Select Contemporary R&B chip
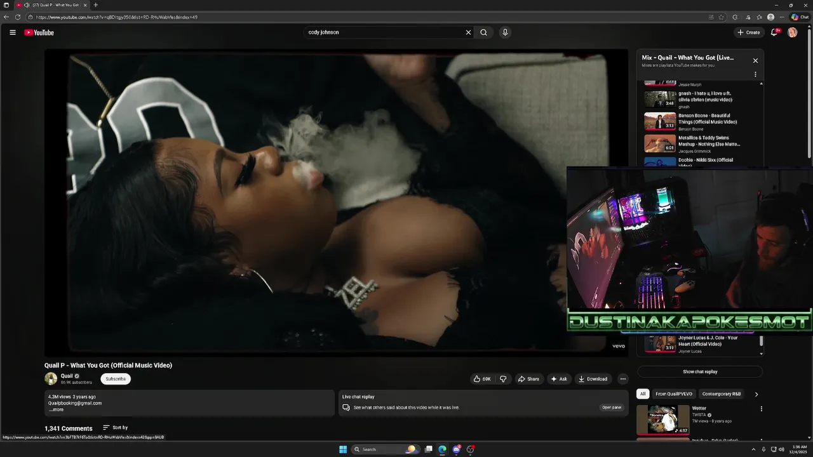 pos(722,394)
